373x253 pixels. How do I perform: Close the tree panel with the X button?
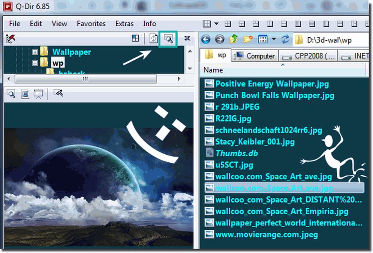[187, 39]
